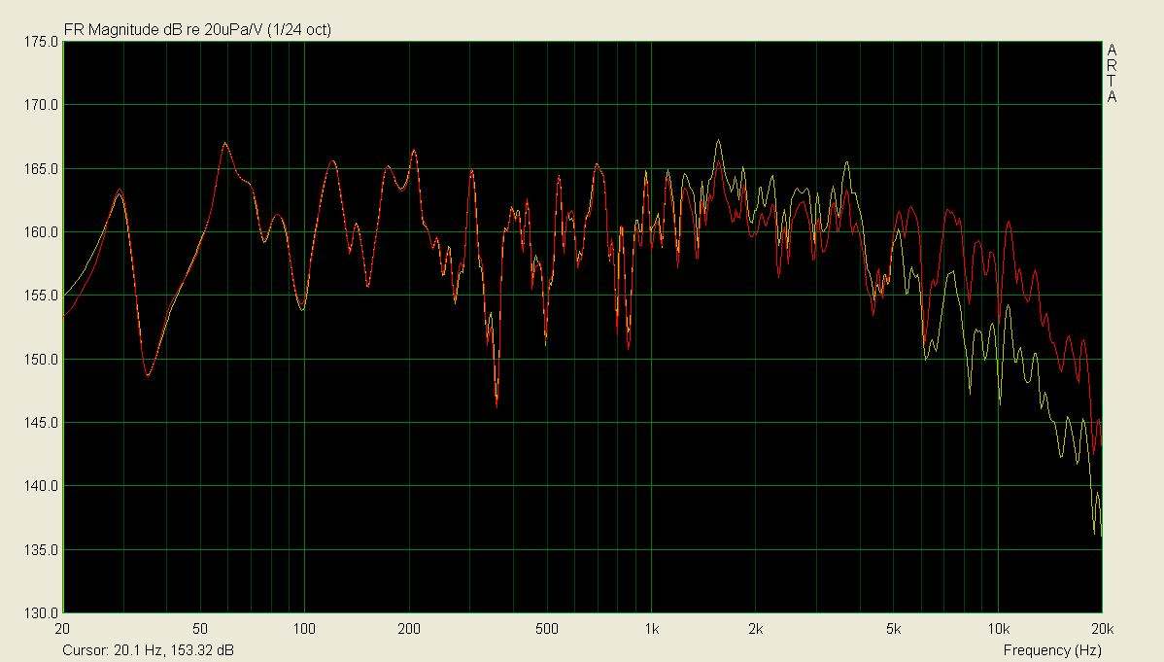Click the FR Magnitude chart title text

coord(197,30)
